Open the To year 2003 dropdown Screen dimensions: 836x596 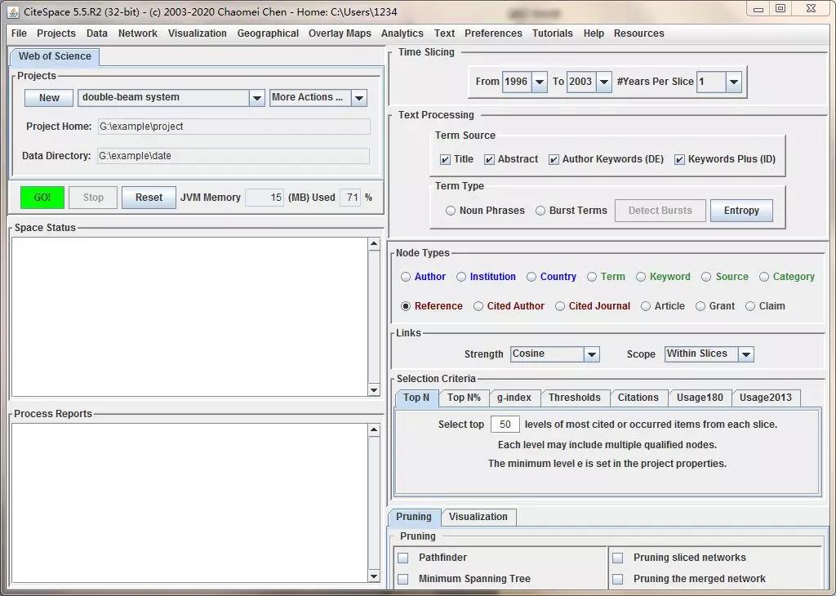[603, 82]
